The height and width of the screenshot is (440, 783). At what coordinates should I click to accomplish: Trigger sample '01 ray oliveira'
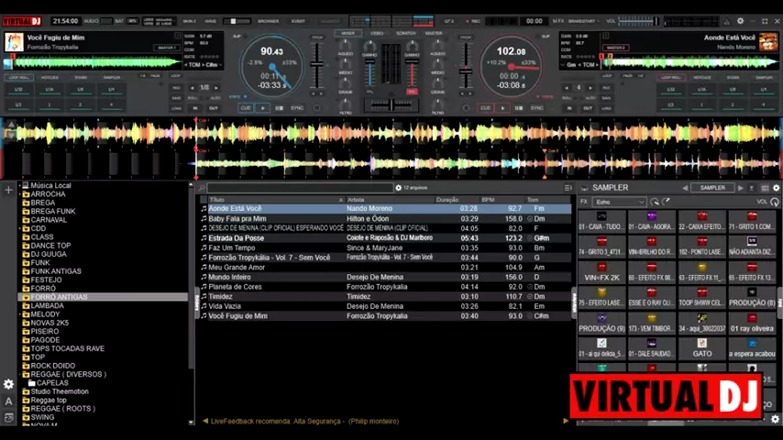click(x=752, y=324)
